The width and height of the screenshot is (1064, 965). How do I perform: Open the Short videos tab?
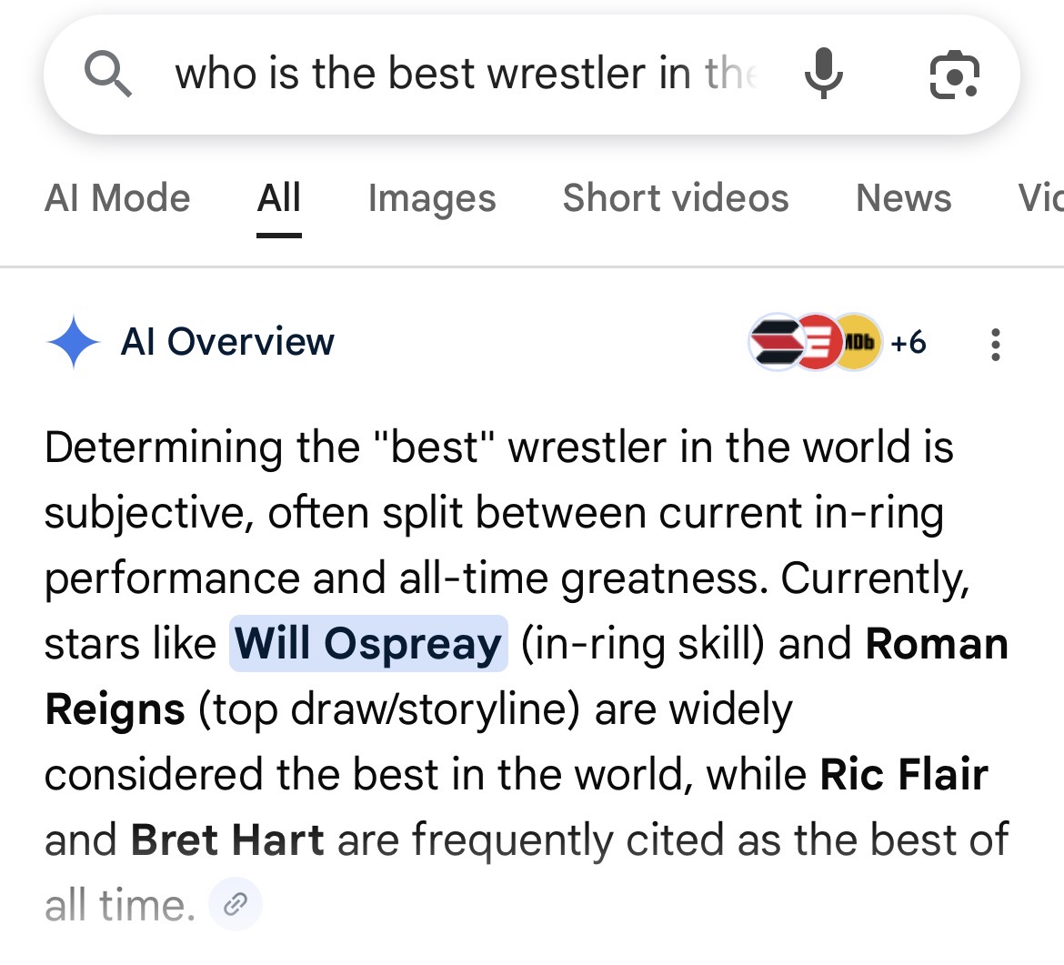coord(676,198)
